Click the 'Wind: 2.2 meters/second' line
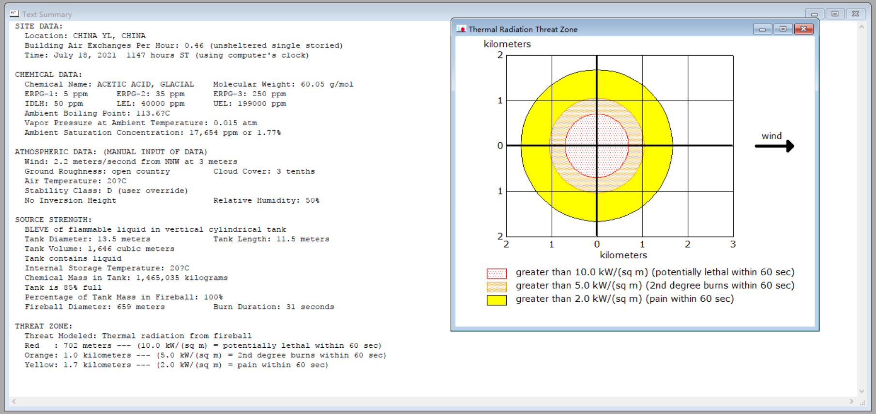 (x=131, y=162)
